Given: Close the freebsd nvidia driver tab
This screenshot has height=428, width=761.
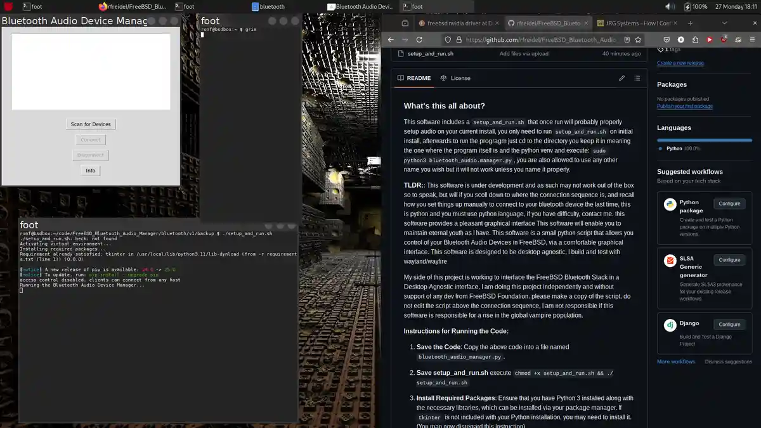Looking at the screenshot, I should click(497, 23).
